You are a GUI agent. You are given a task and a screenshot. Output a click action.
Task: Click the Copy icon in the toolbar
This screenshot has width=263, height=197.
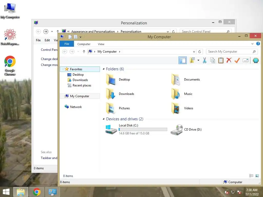(212, 60)
